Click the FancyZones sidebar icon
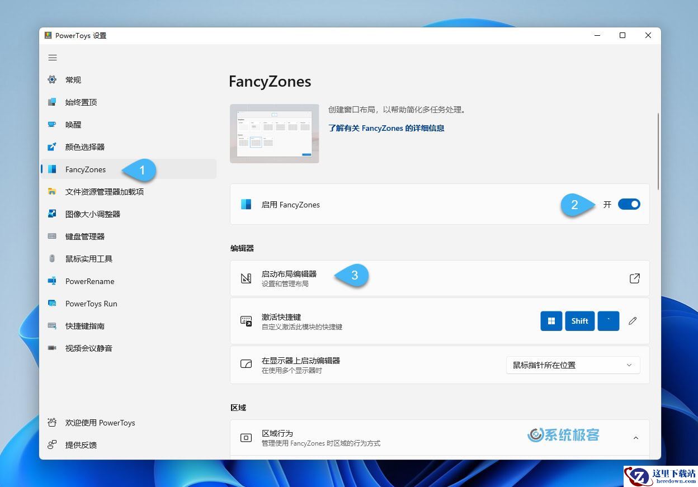Screen dimensions: 698x487 [52, 169]
